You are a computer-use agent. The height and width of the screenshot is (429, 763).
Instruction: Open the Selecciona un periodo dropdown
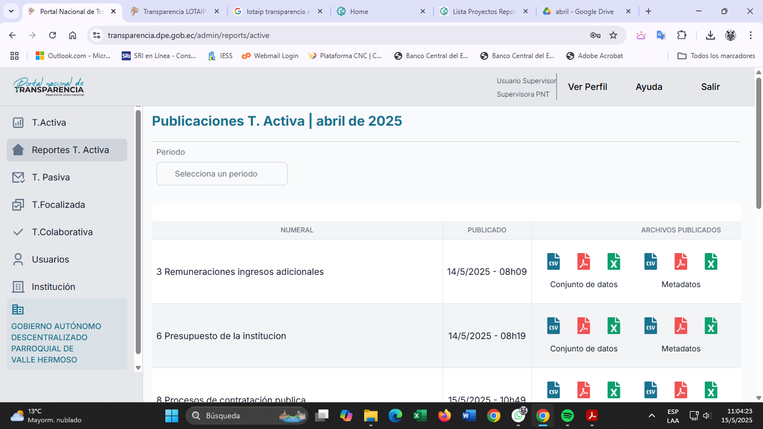coord(222,174)
